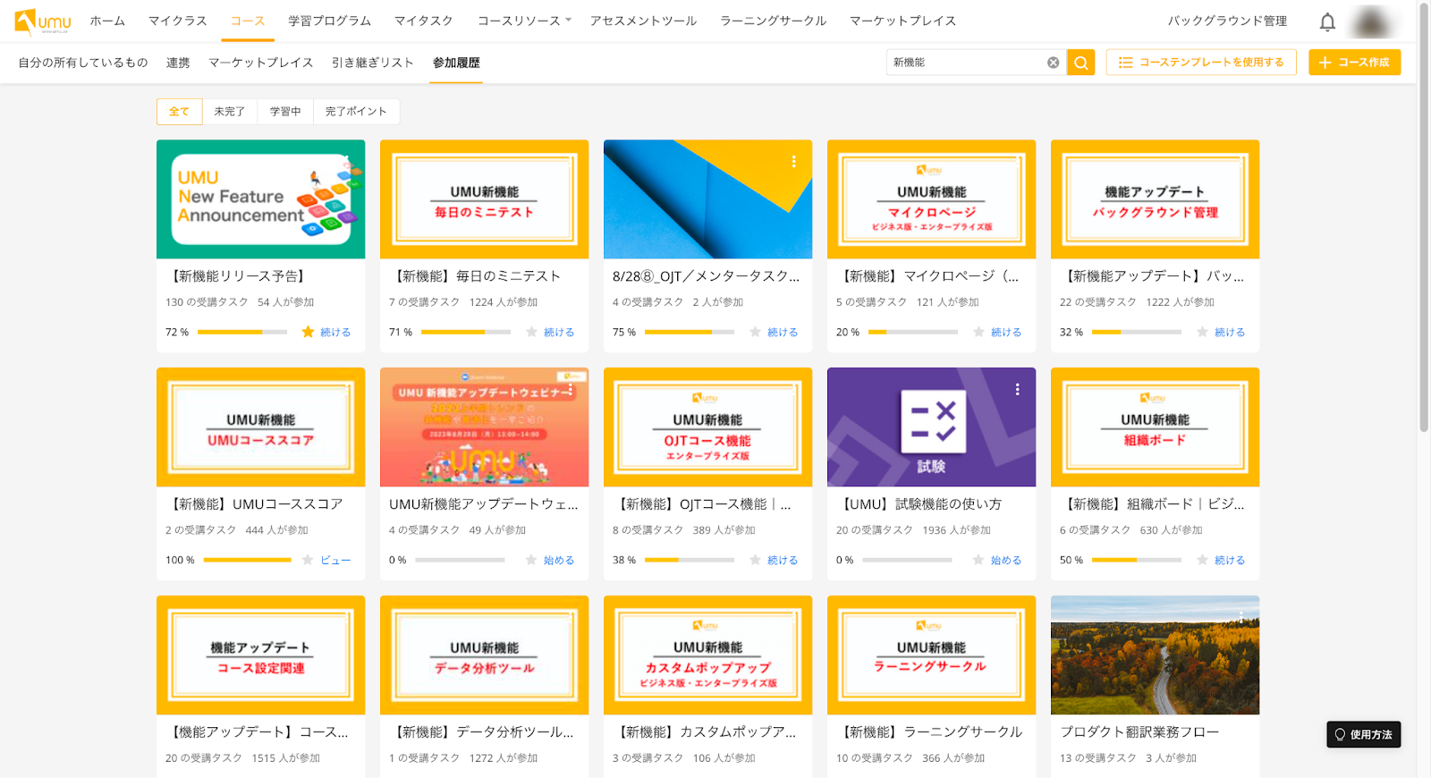1431x778 pixels.
Task: Go to ホーム menu
Action: click(x=107, y=21)
